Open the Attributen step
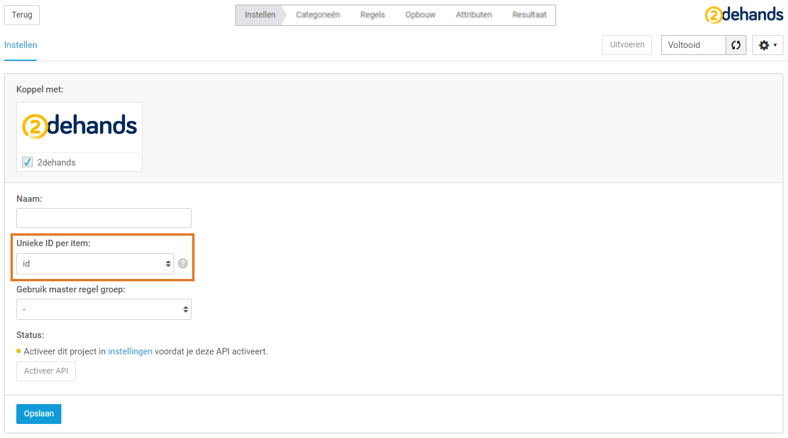The width and height of the screenshot is (788, 438). click(x=474, y=15)
